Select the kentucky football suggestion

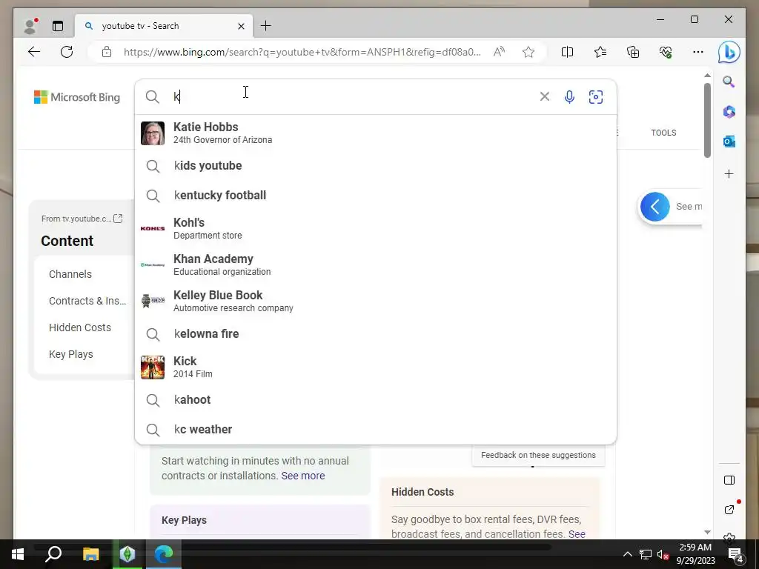coord(375,196)
